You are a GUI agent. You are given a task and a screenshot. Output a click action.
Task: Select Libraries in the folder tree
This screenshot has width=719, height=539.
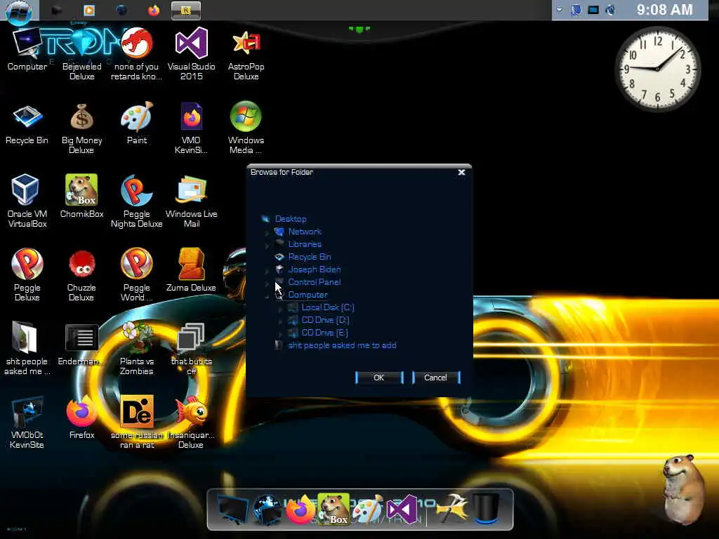click(305, 244)
